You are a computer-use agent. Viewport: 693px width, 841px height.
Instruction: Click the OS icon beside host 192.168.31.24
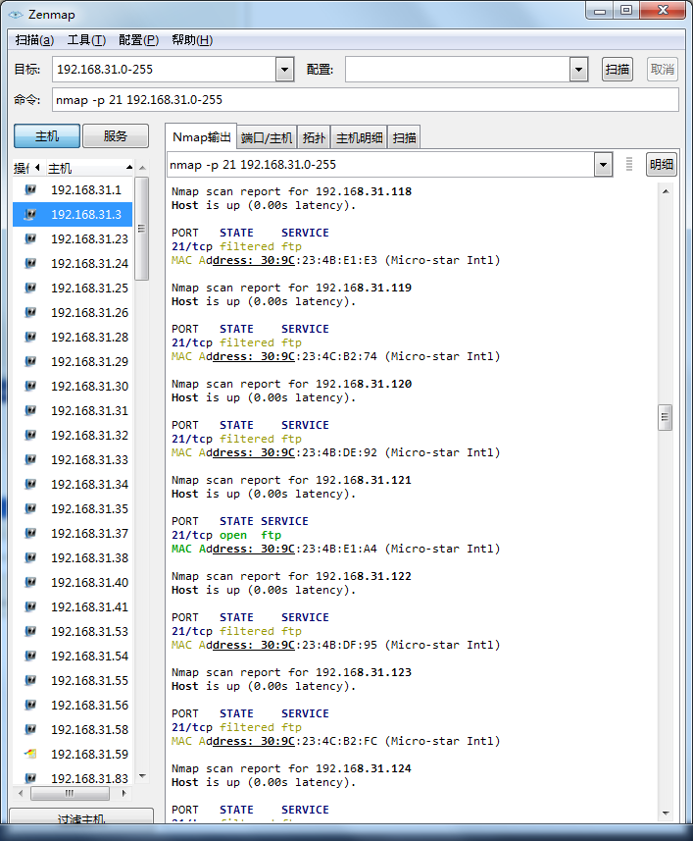coord(31,263)
